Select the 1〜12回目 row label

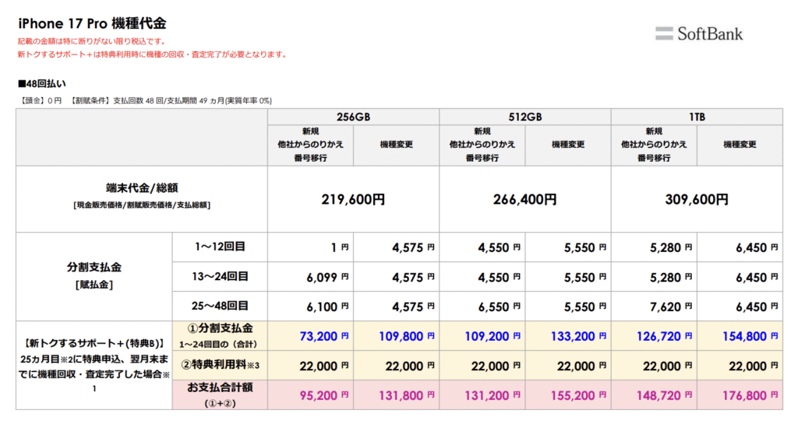[220, 247]
